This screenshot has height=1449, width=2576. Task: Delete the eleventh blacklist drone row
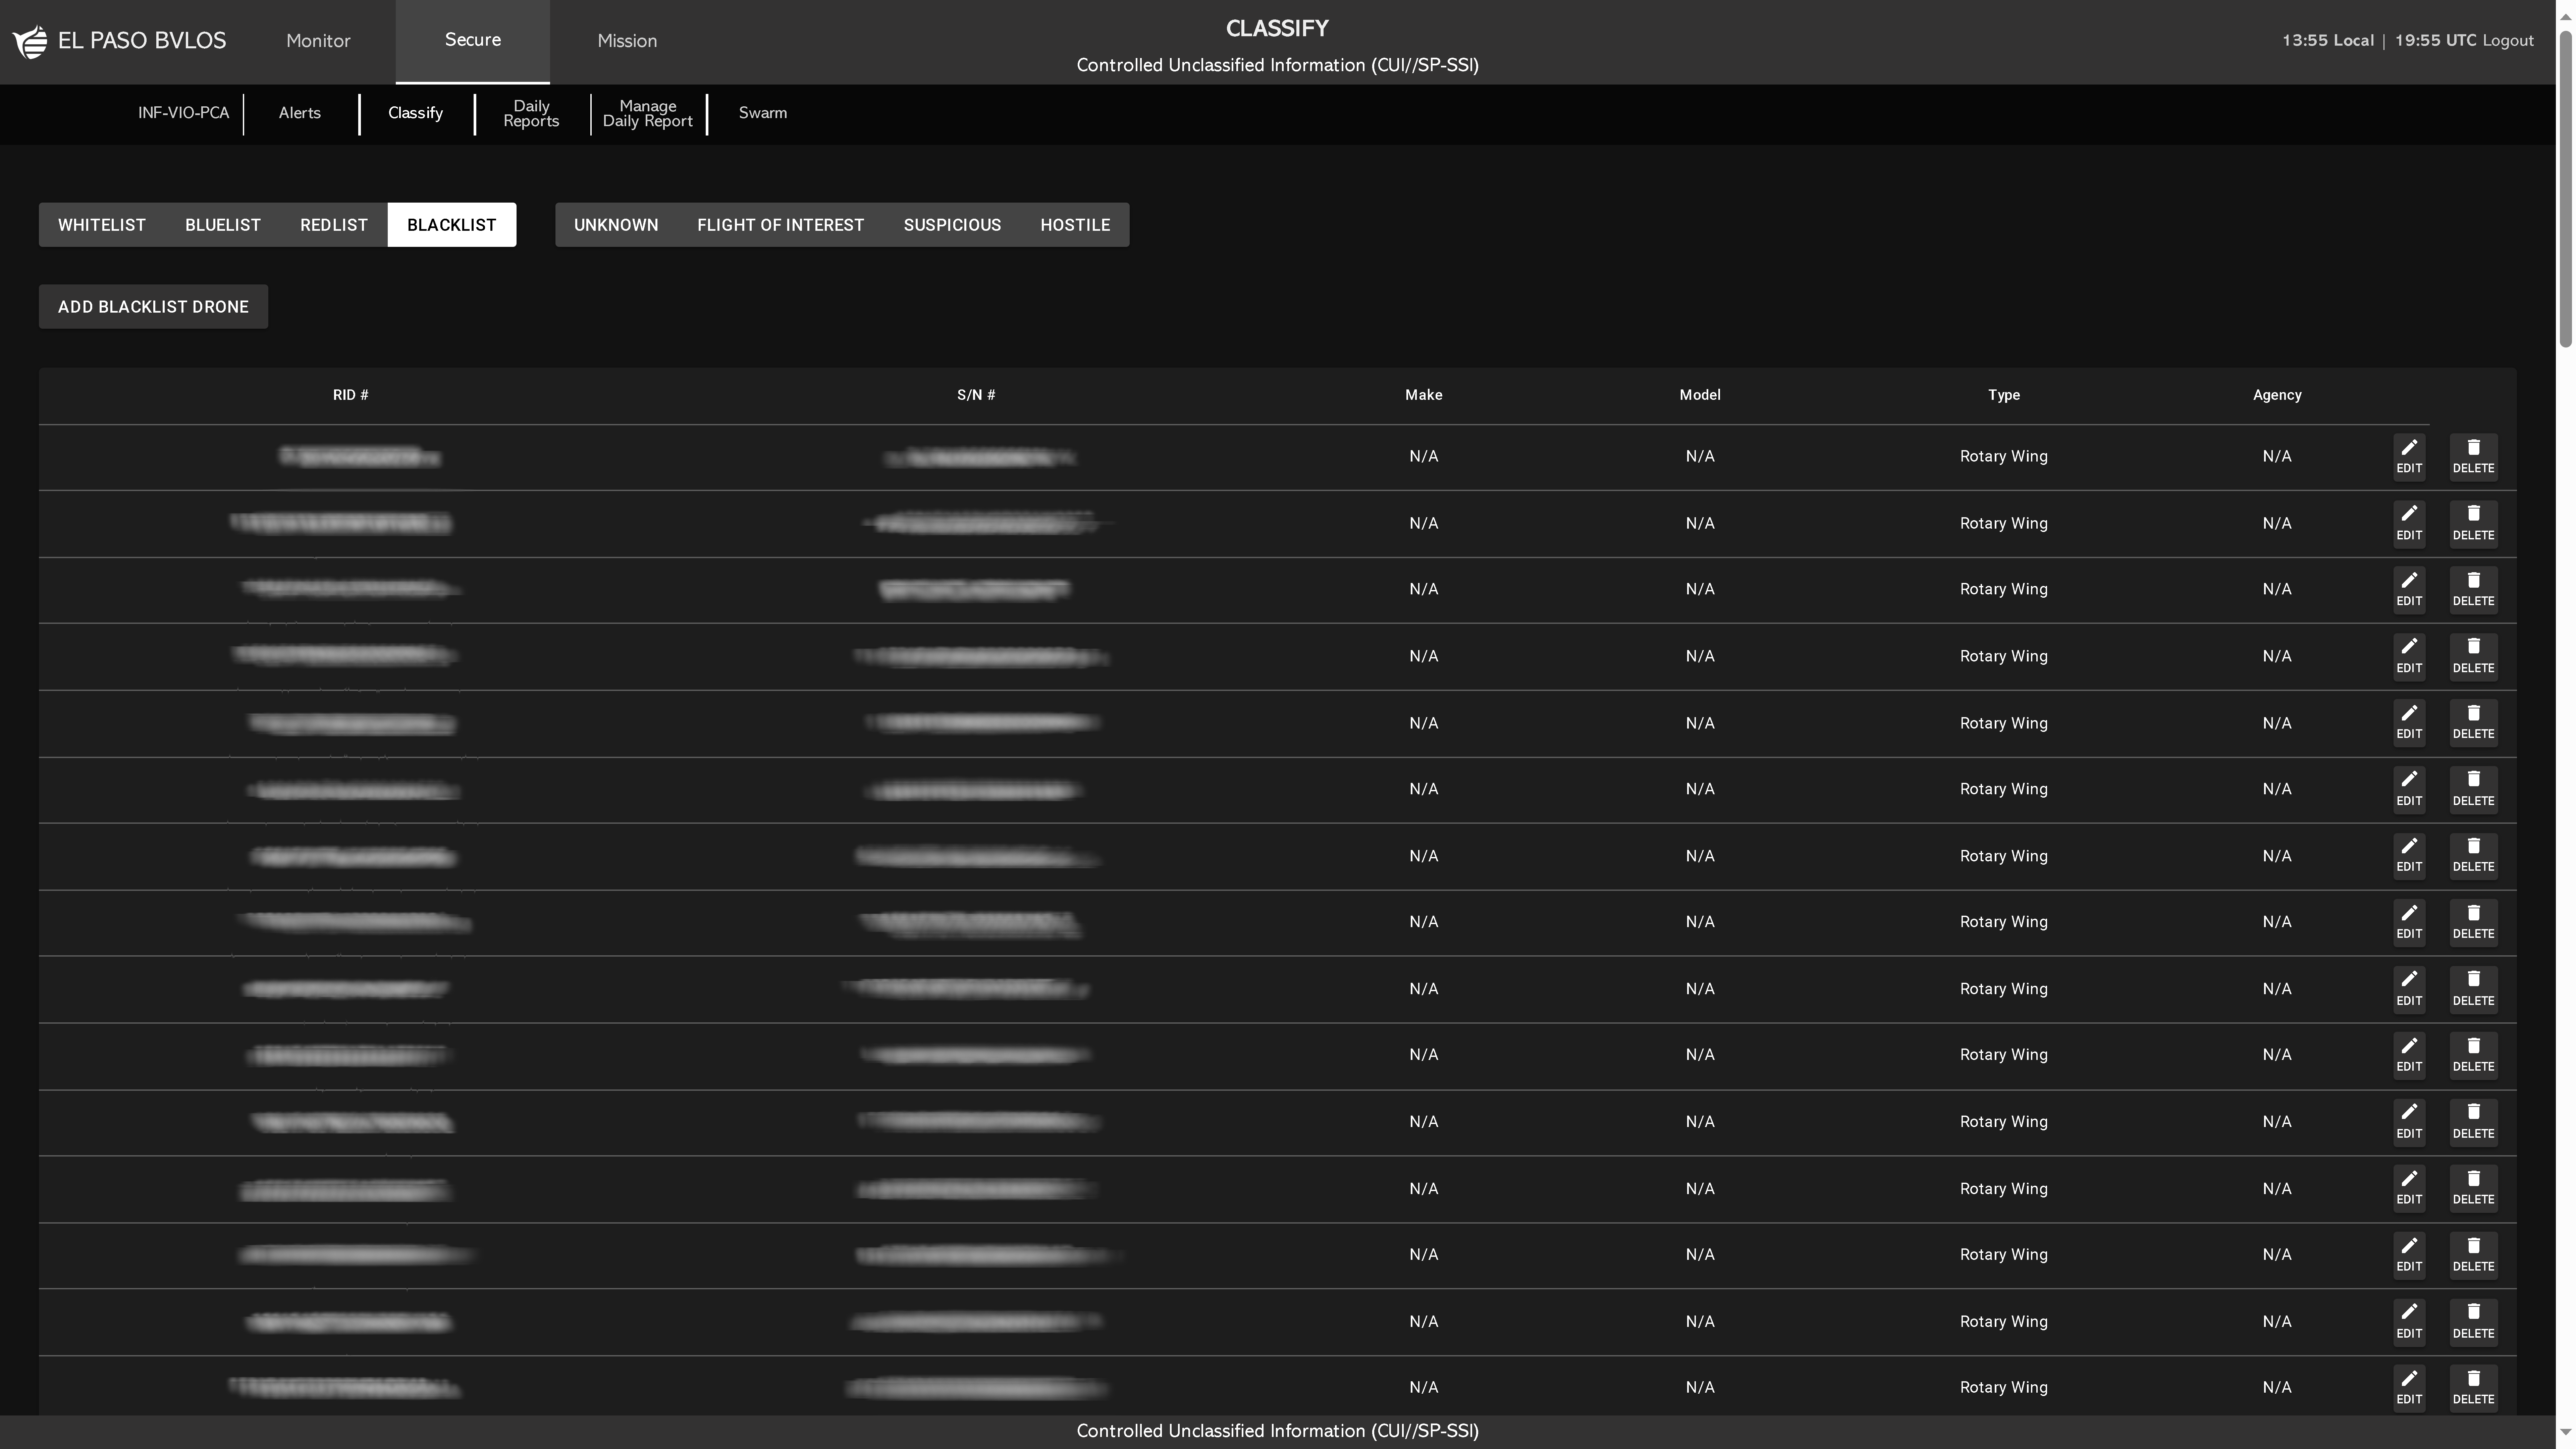(2473, 1123)
